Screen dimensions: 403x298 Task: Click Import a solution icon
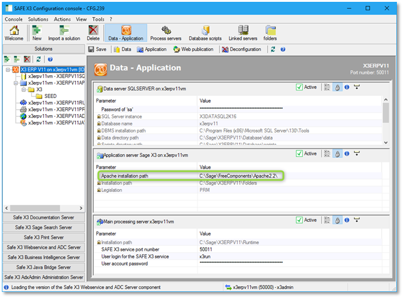[64, 33]
